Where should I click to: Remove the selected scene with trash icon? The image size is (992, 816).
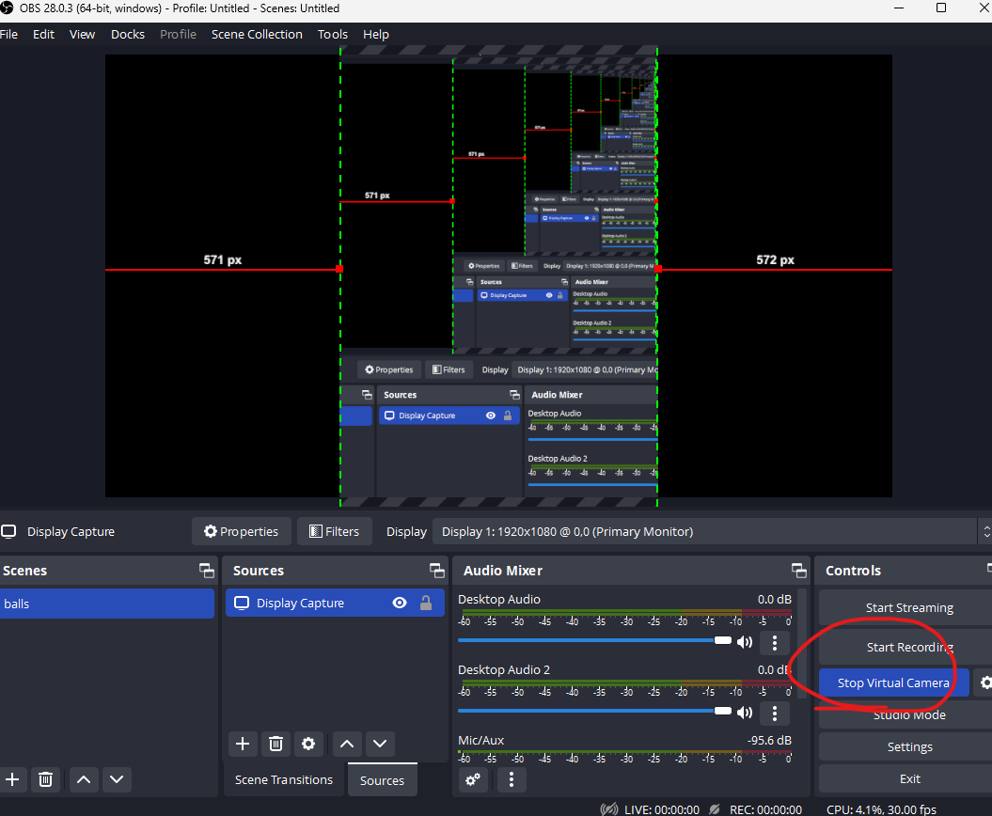pyautogui.click(x=45, y=779)
